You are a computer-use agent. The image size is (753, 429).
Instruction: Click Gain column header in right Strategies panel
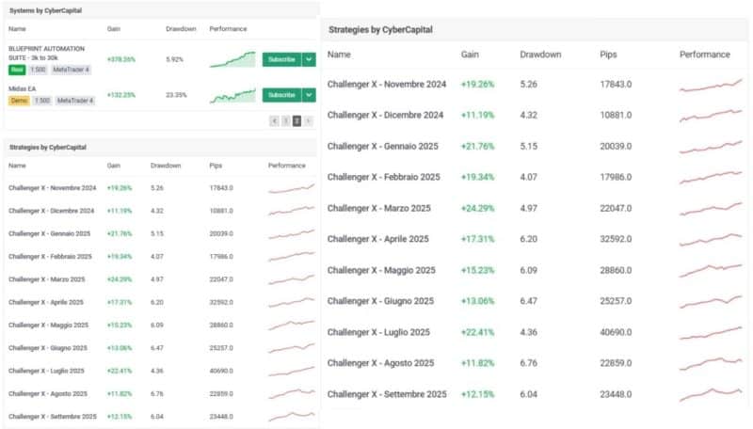tap(470, 55)
